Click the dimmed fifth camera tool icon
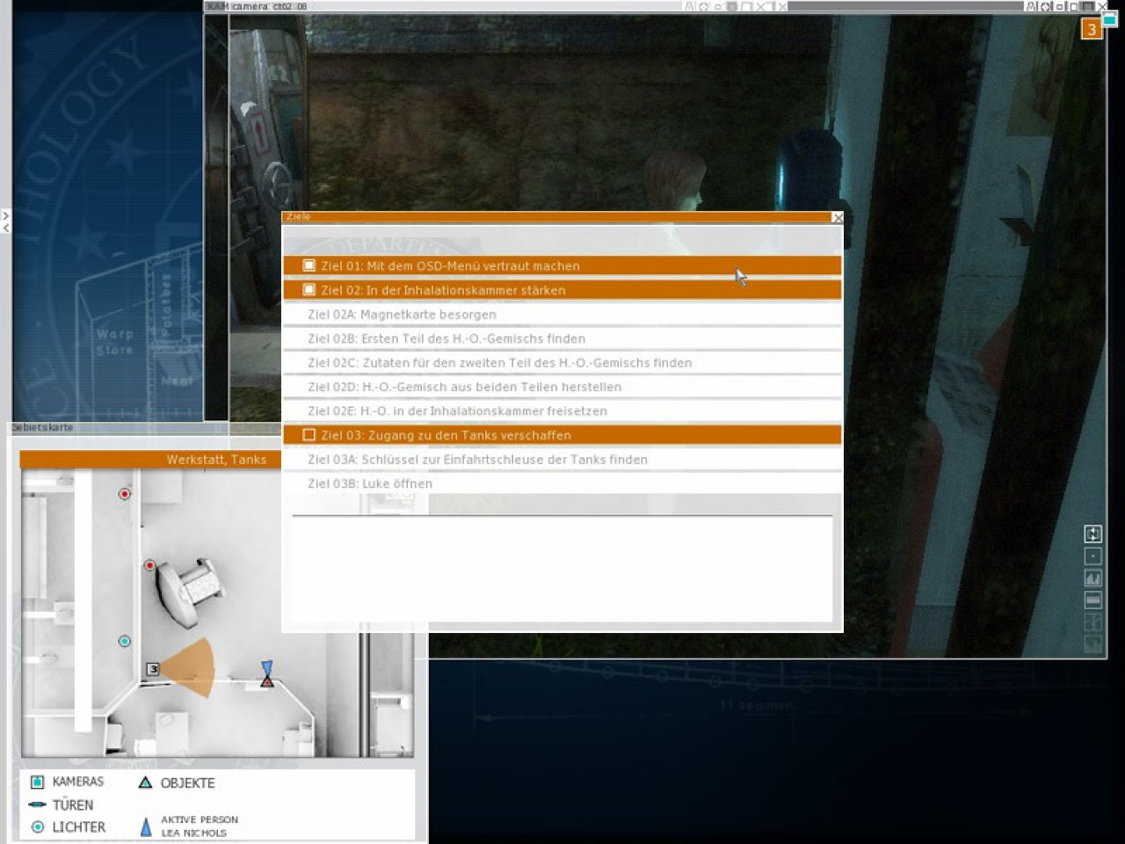The height and width of the screenshot is (844, 1125). [1092, 622]
